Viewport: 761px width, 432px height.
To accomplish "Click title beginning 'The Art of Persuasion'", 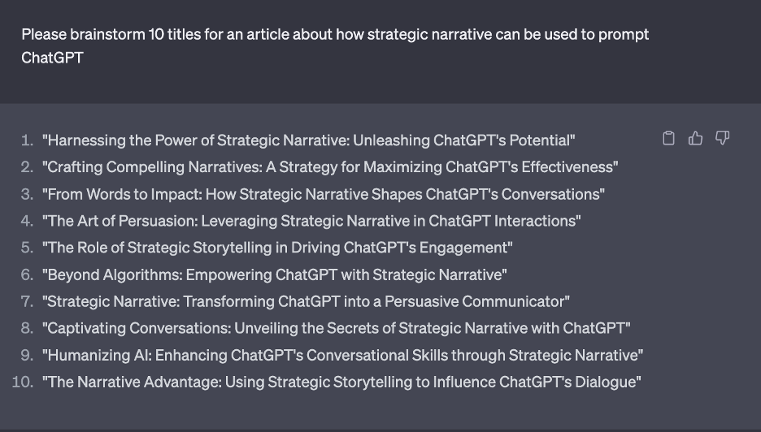I will 311,221.
